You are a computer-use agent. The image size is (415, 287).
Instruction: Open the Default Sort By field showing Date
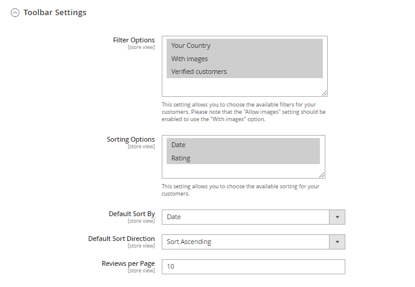245,217
